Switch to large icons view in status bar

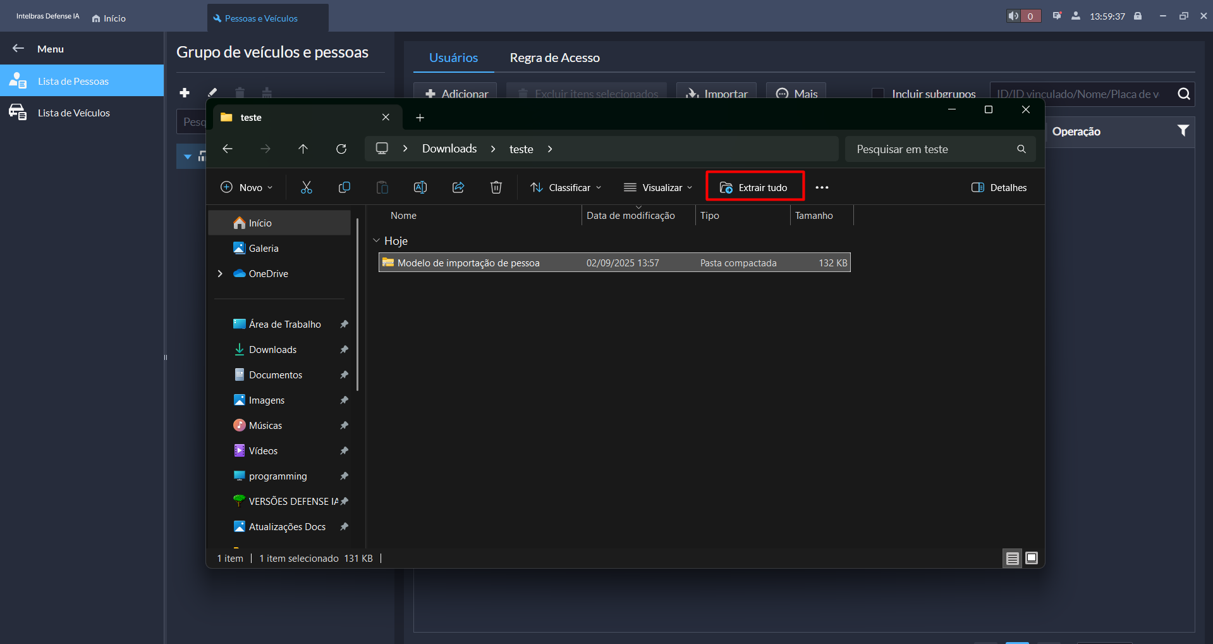(x=1032, y=558)
